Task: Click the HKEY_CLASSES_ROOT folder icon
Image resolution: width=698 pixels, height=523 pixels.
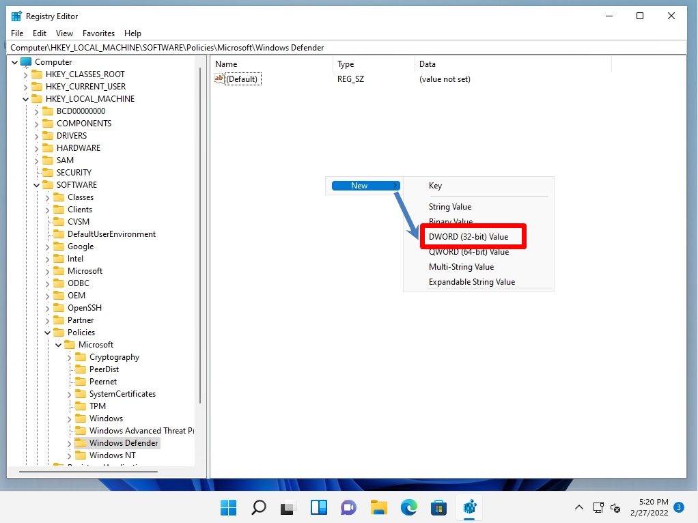Action: [x=37, y=74]
